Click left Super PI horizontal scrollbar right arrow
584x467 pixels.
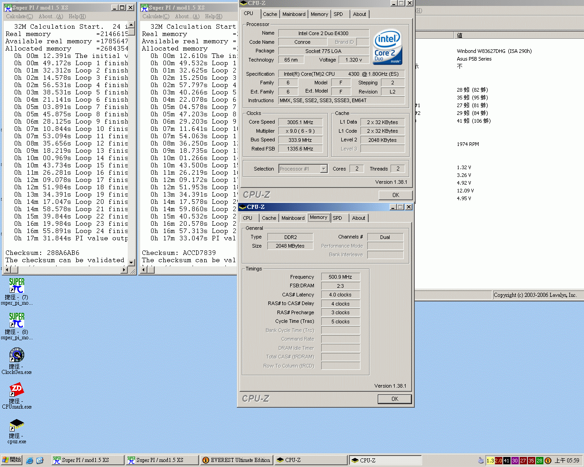[x=124, y=270]
